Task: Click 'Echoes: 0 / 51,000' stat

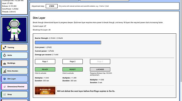Action: [x=9, y=6]
